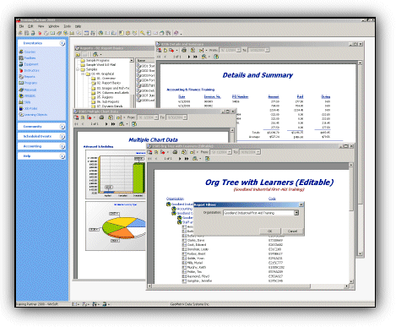Expand the Accounting sidebar panel

click(62, 146)
